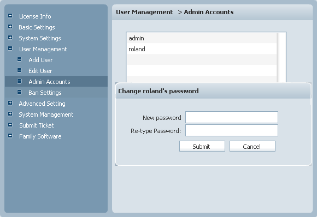The width and height of the screenshot is (317, 217).
Task: Open the System Management section
Action: tap(46, 114)
